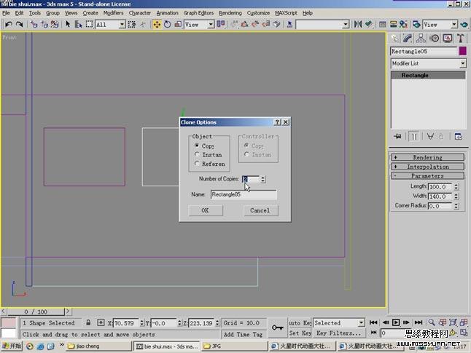Image resolution: width=471 pixels, height=353 pixels.
Task: Choose the Reference object radio button
Action: tap(197, 164)
